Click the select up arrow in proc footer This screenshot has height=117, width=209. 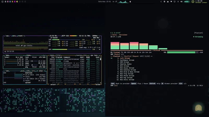click(49, 84)
